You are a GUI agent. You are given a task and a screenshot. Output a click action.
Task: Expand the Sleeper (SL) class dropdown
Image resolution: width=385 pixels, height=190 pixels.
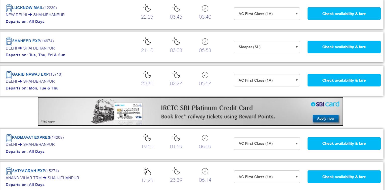(x=267, y=47)
